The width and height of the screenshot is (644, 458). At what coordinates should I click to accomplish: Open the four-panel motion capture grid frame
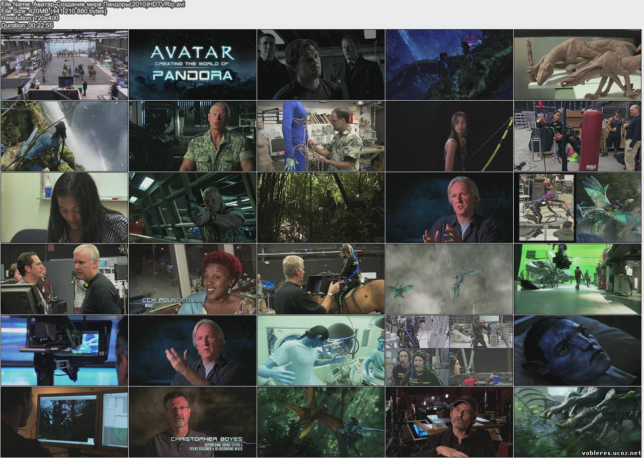click(x=449, y=350)
